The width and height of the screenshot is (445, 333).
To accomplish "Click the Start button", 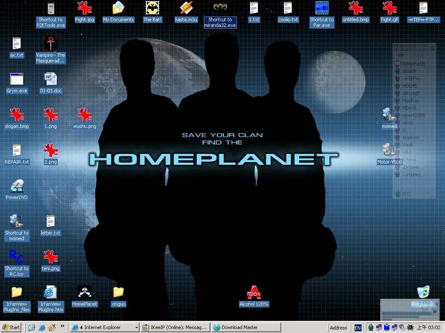I will 11,327.
